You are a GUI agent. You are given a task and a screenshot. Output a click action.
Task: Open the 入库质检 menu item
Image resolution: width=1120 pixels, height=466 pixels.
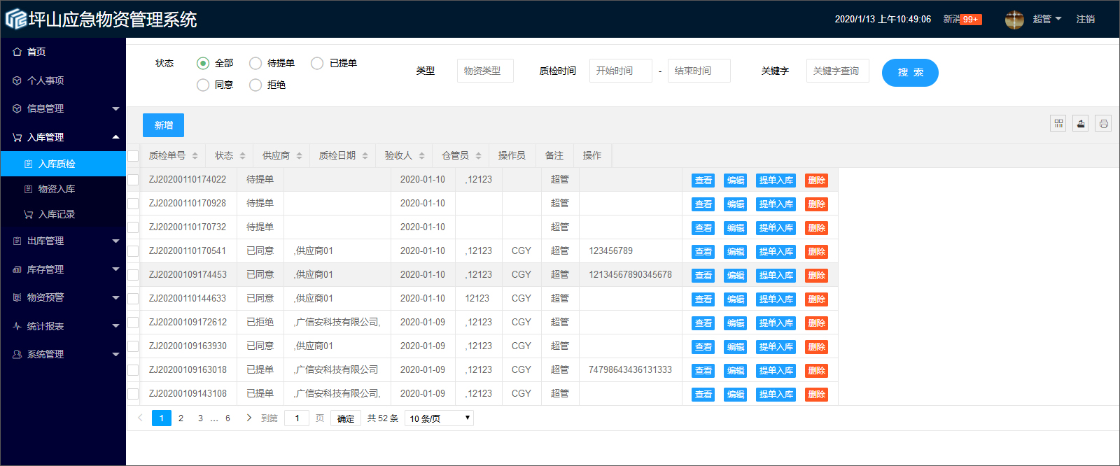point(63,164)
